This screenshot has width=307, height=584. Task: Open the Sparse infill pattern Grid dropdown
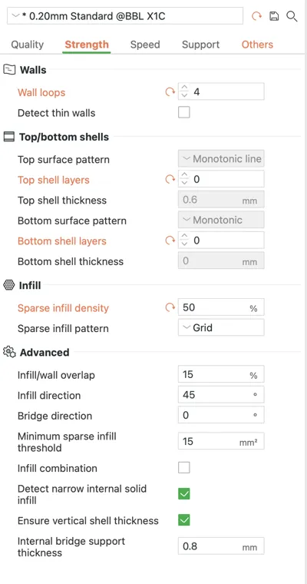click(221, 327)
